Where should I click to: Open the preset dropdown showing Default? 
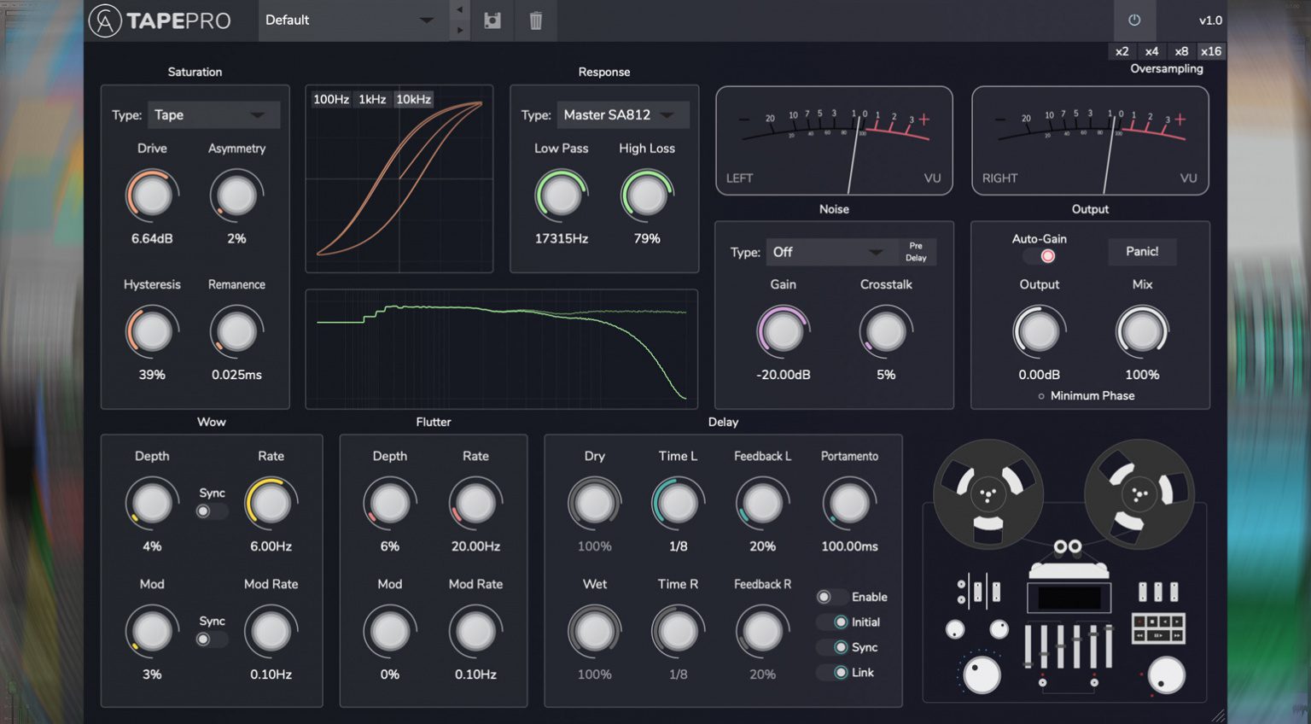(x=352, y=20)
